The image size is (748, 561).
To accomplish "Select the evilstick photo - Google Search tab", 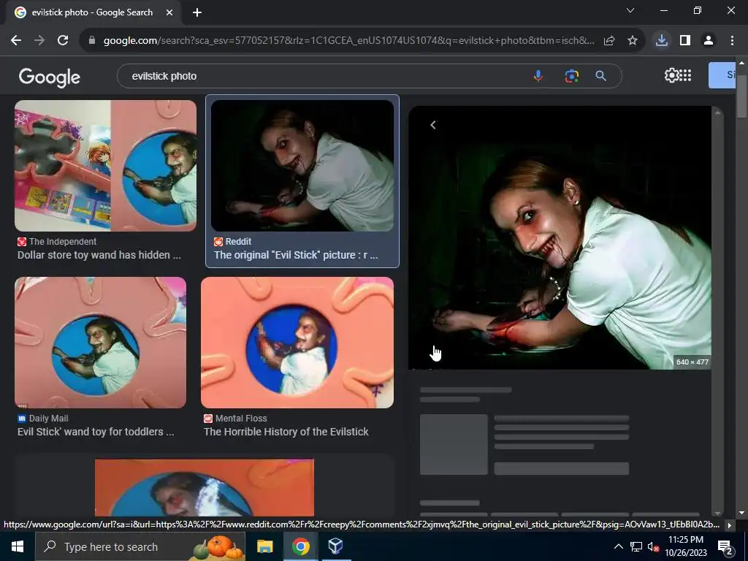I will point(92,13).
